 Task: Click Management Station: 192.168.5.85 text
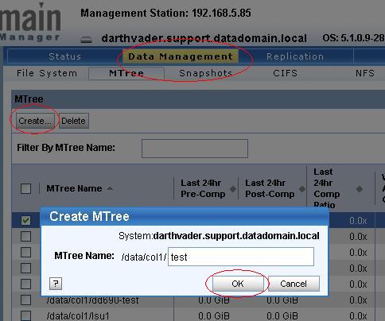(165, 13)
